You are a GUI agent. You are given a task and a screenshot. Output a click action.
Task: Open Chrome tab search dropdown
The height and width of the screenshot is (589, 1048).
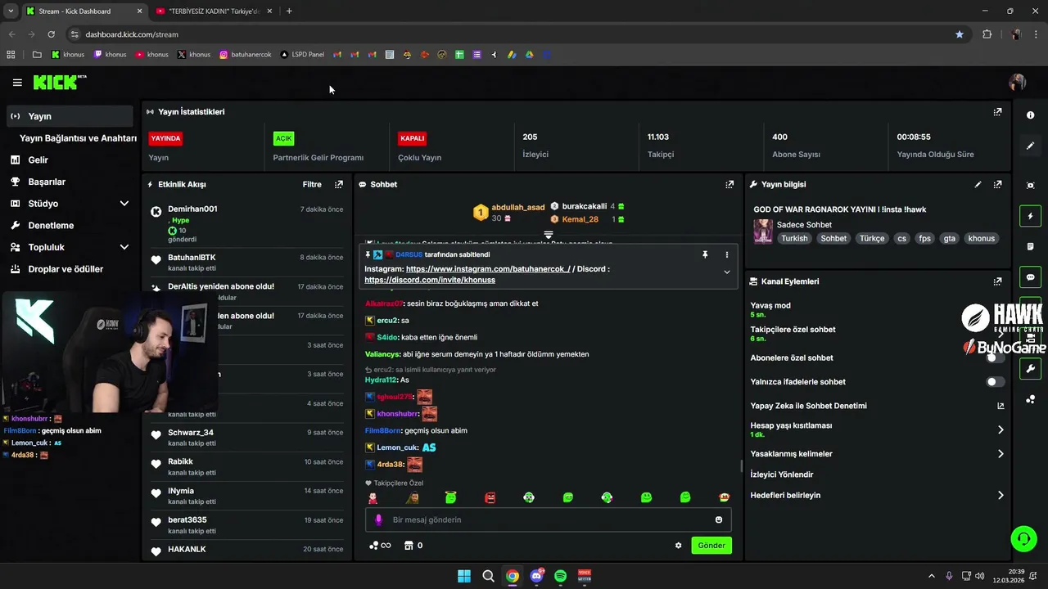10,11
